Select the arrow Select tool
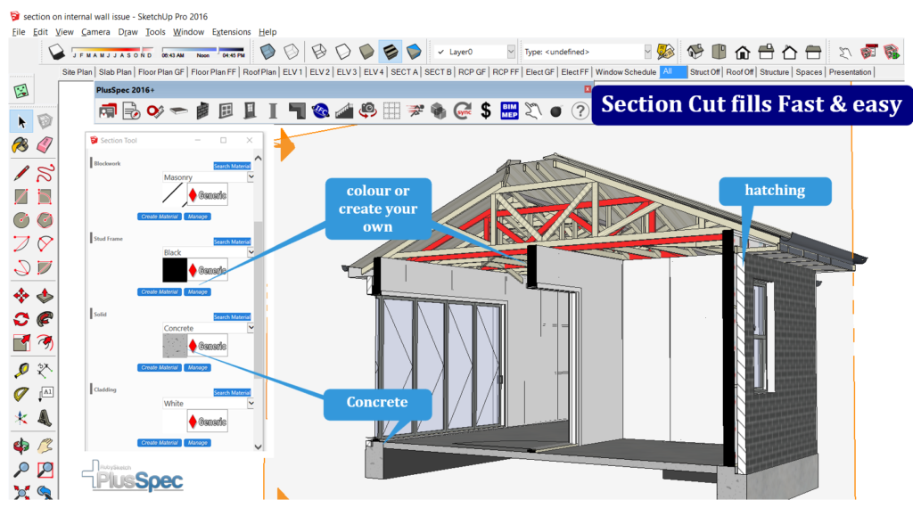 (x=21, y=121)
